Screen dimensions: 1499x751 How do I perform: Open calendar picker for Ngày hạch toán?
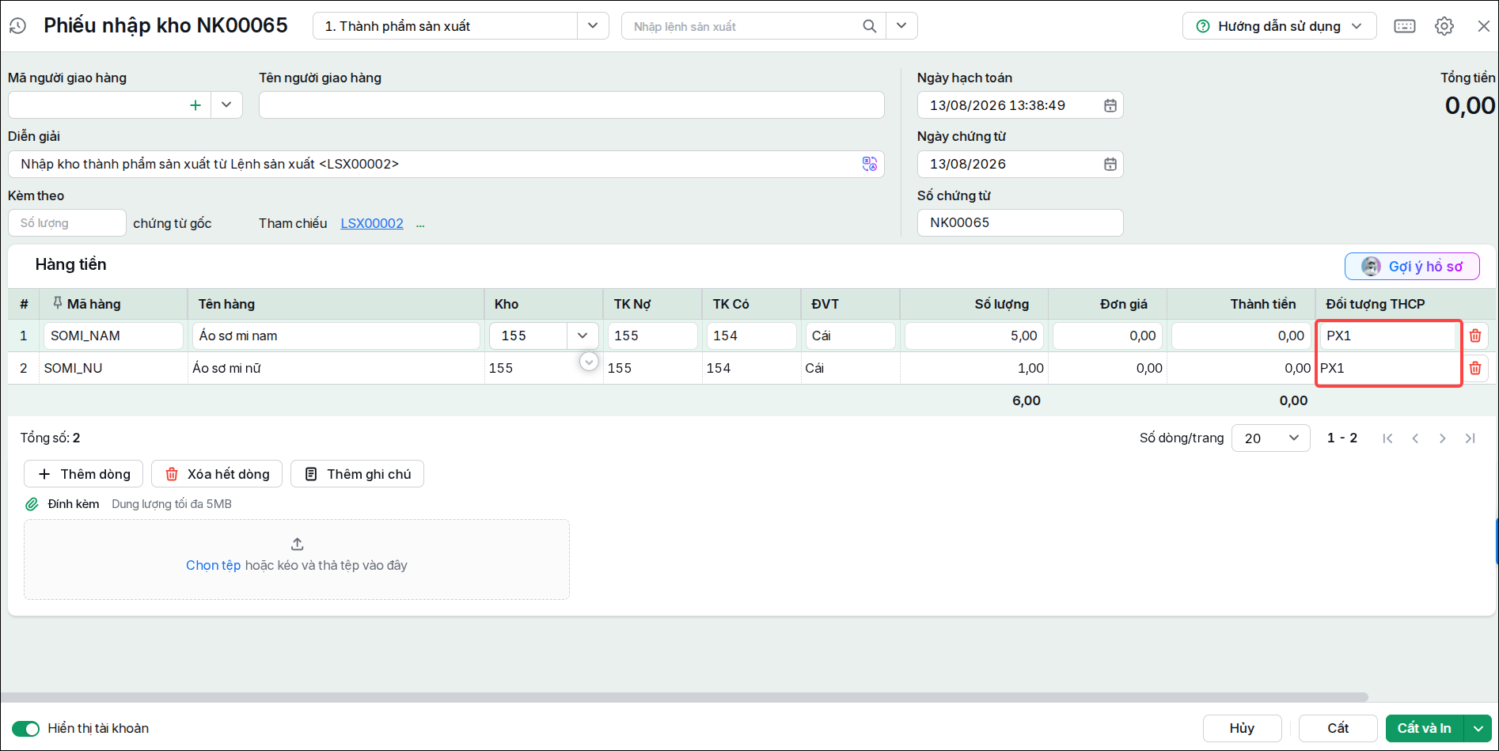(x=1110, y=105)
